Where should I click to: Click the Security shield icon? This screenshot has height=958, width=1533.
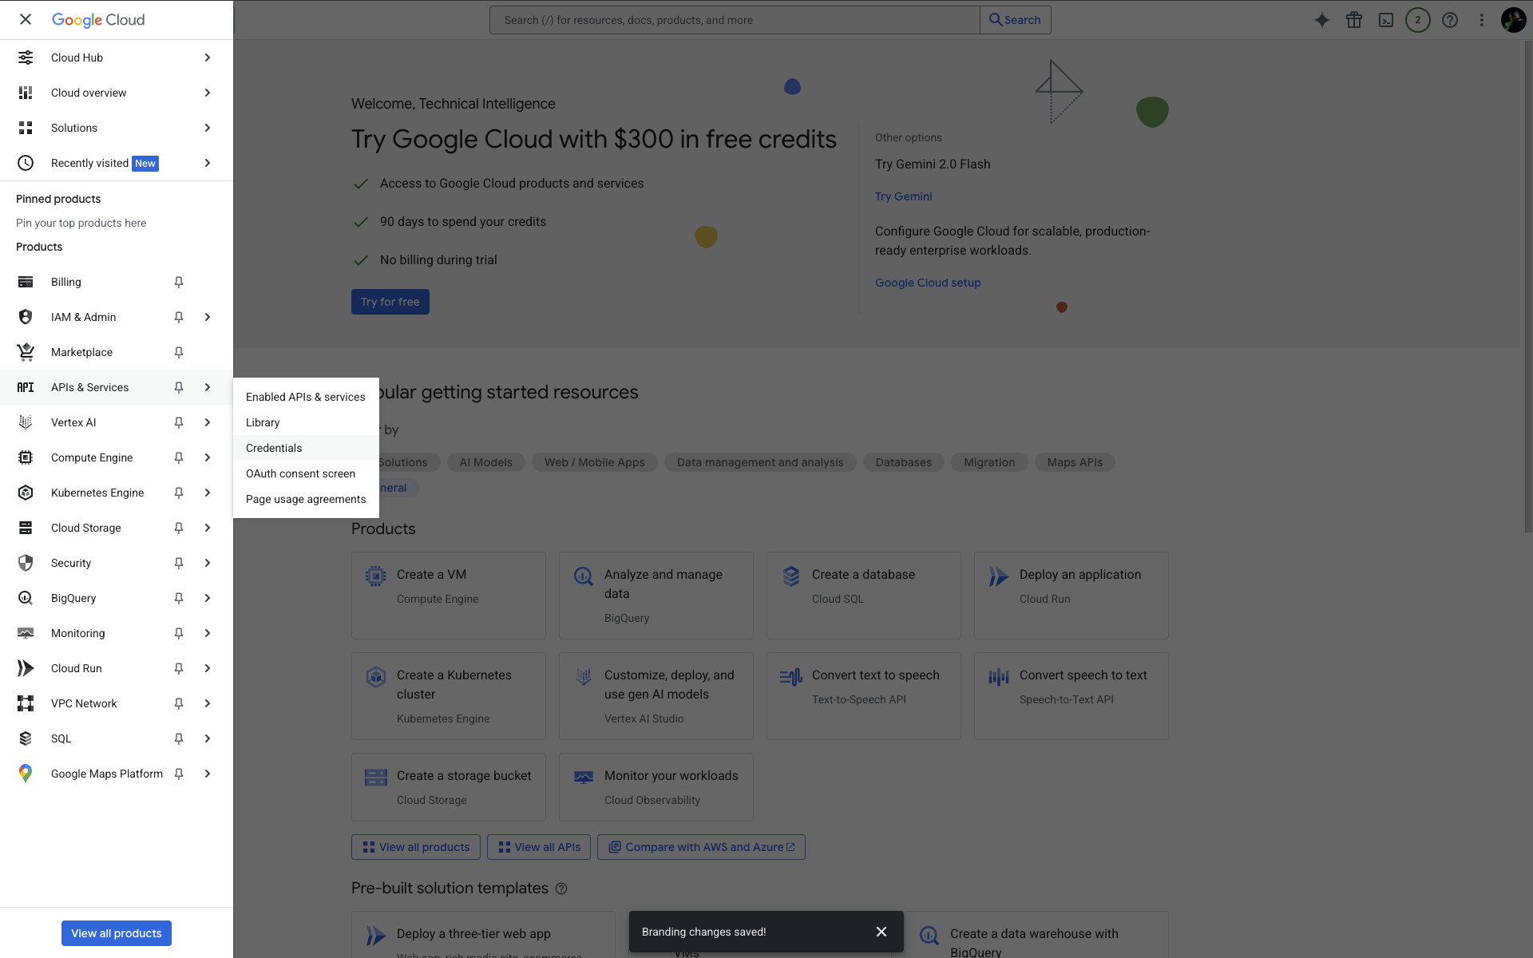point(26,563)
